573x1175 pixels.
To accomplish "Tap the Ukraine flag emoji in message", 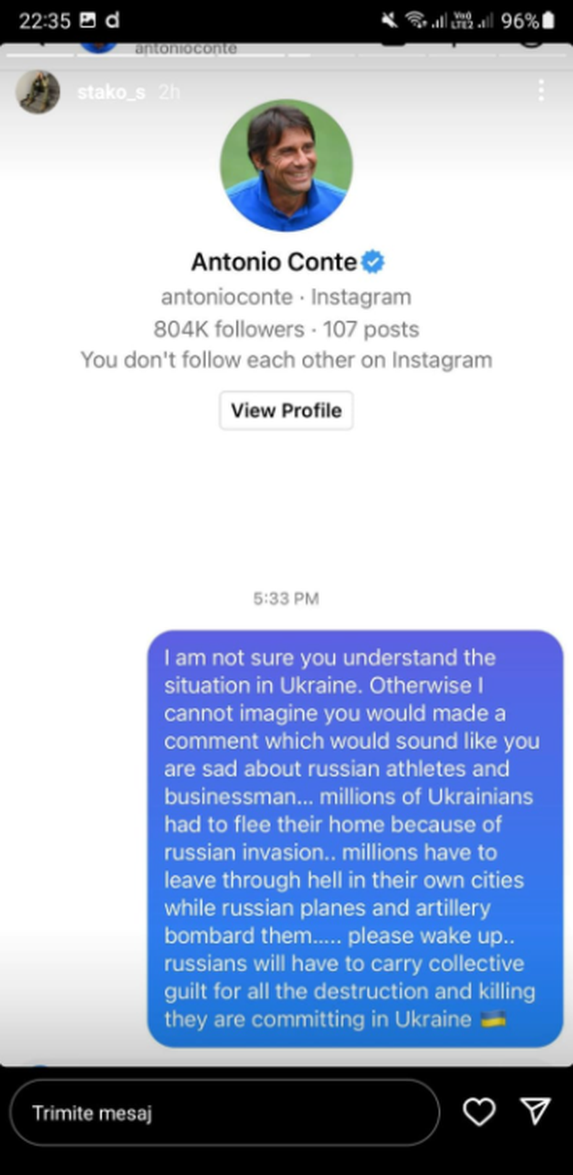I will tap(493, 1019).
